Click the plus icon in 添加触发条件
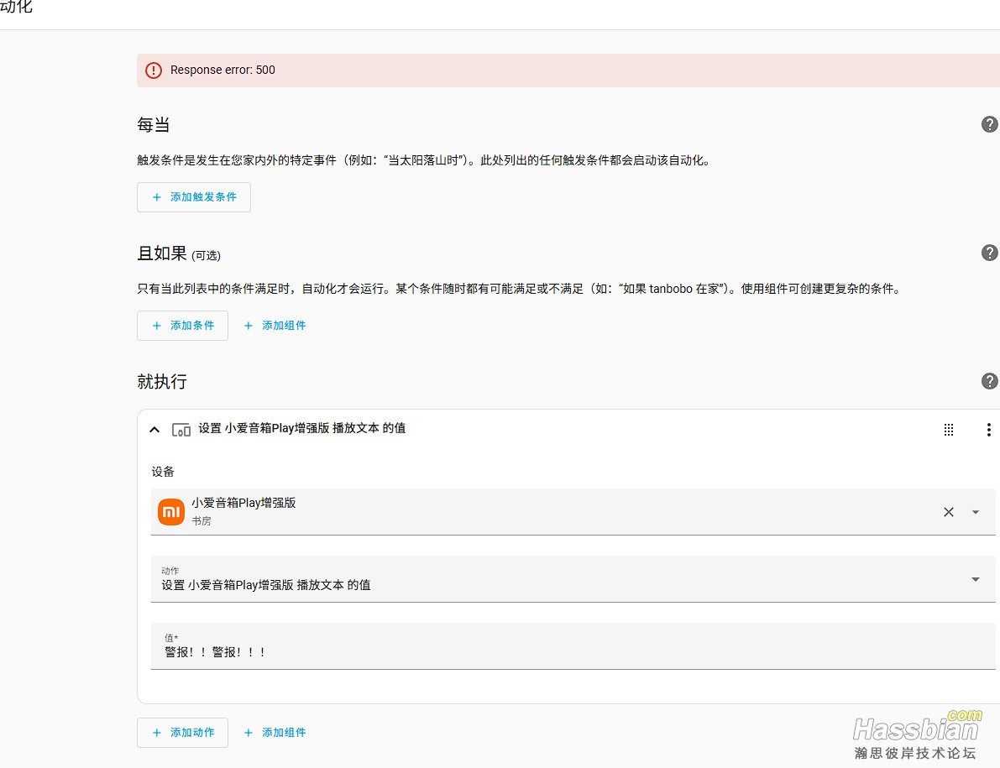This screenshot has width=1000, height=768. pyautogui.click(x=157, y=197)
